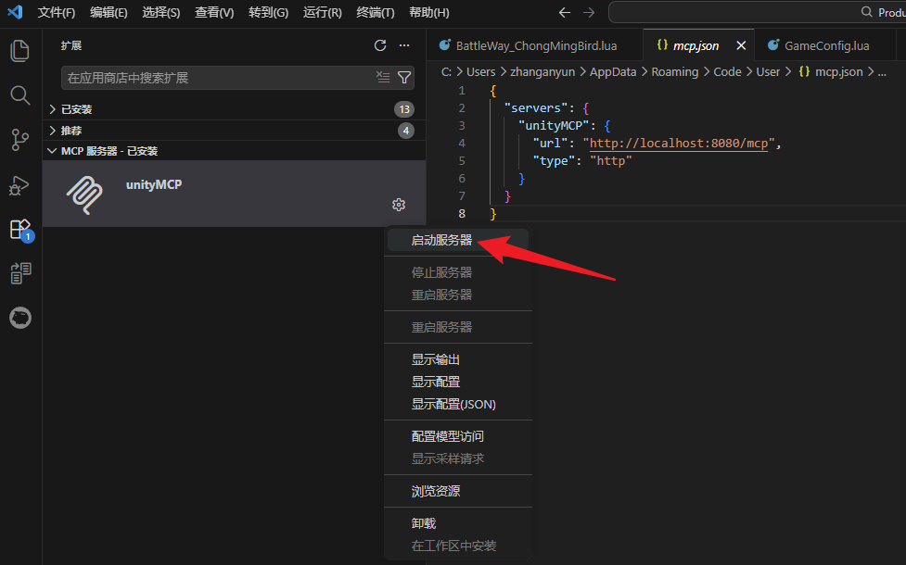The image size is (906, 565).
Task: Choose 显示采样请求 from context menu
Action: coord(457,458)
